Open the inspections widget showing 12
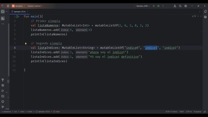 [194, 16]
